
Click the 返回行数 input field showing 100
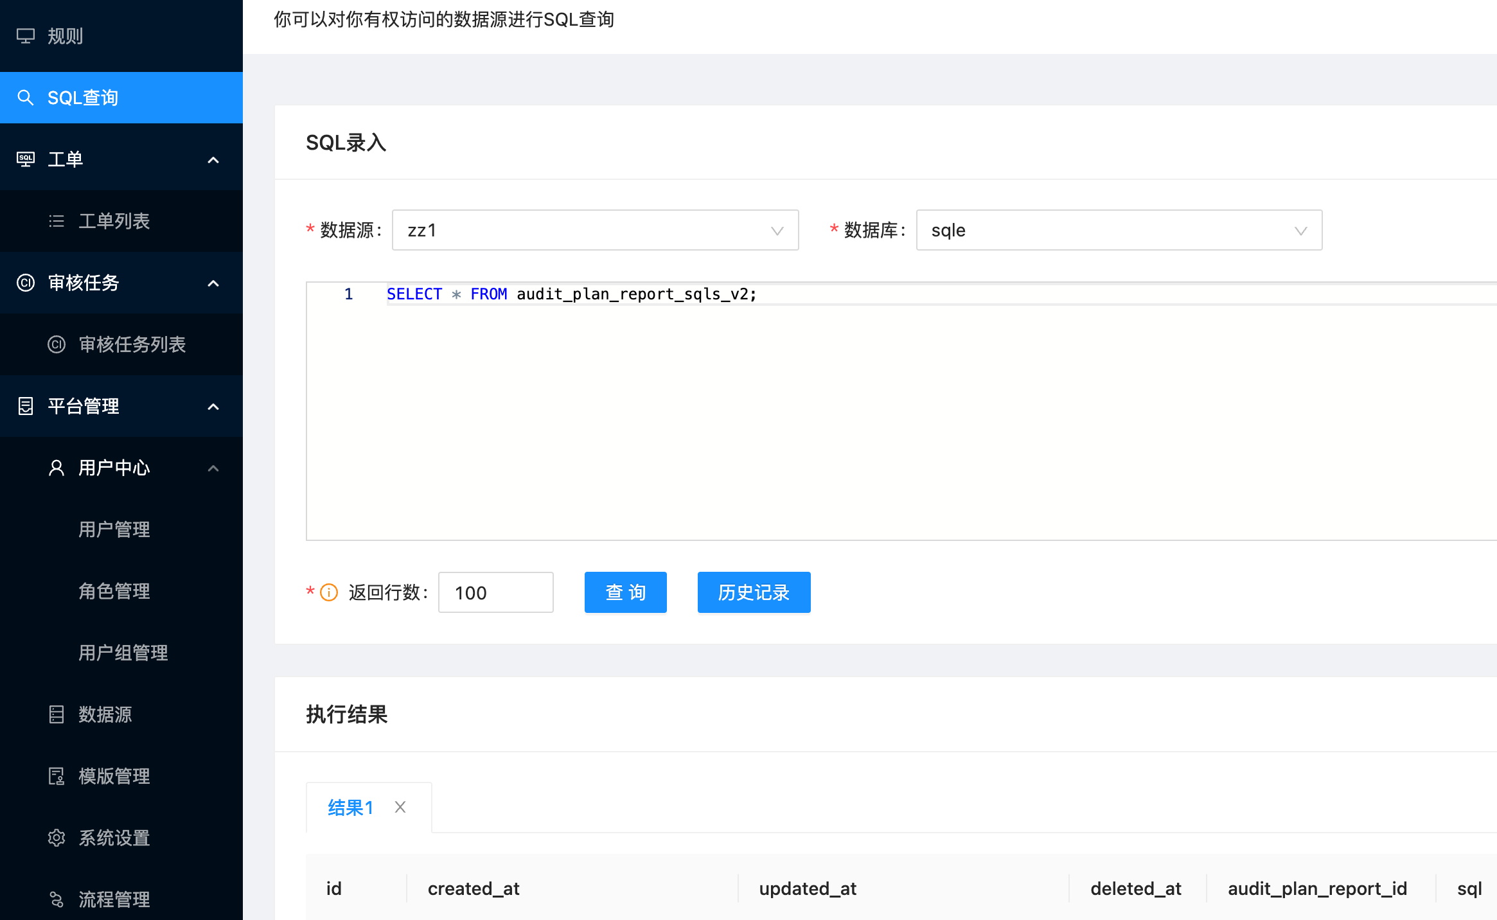tap(496, 592)
